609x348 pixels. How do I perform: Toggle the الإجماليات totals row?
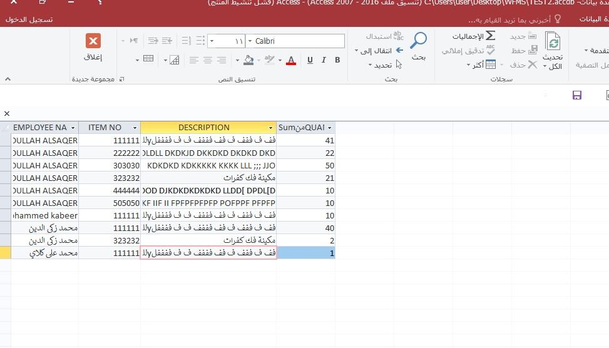(473, 36)
